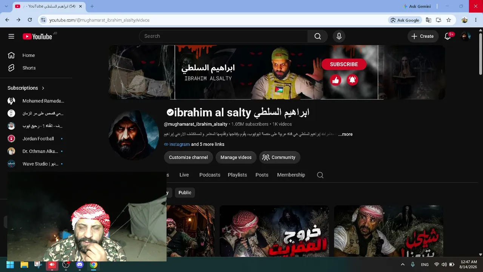
Task: Open a new browser tab
Action: pyautogui.click(x=92, y=6)
